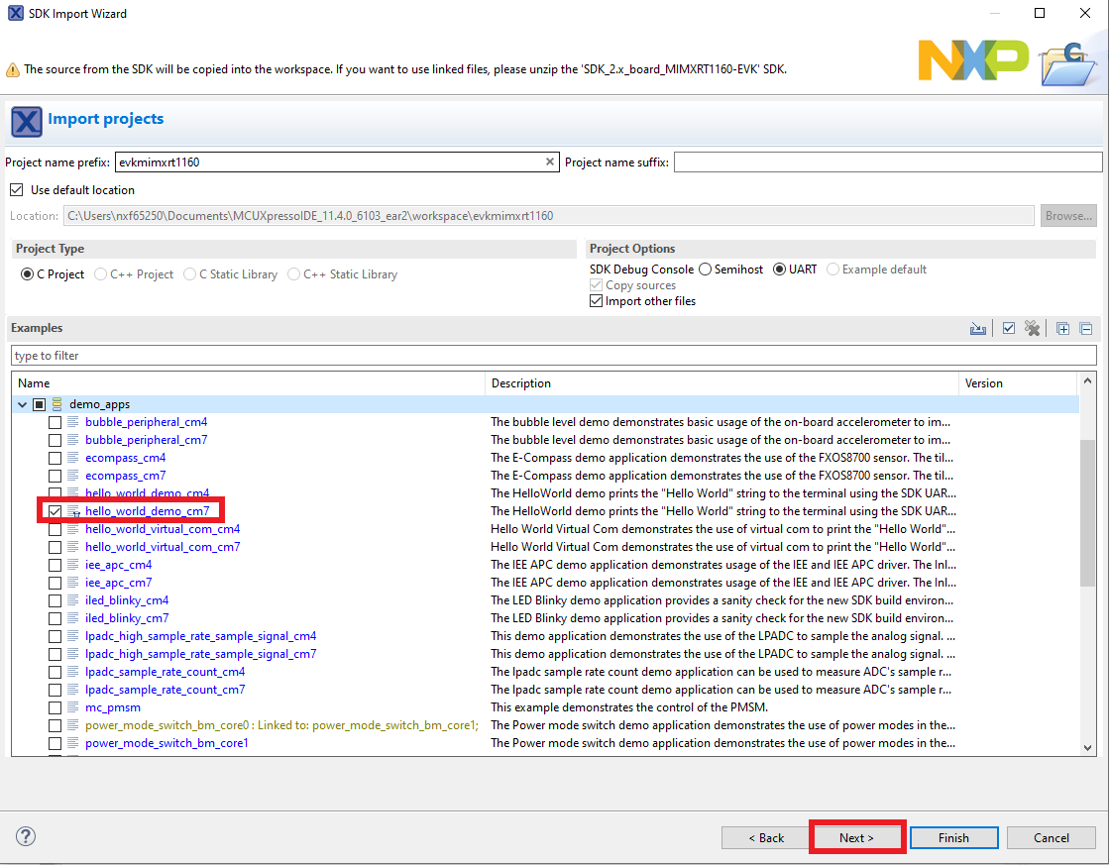Click the checkmark select-all examples icon
This screenshot has width=1109, height=865.
pyautogui.click(x=1009, y=329)
